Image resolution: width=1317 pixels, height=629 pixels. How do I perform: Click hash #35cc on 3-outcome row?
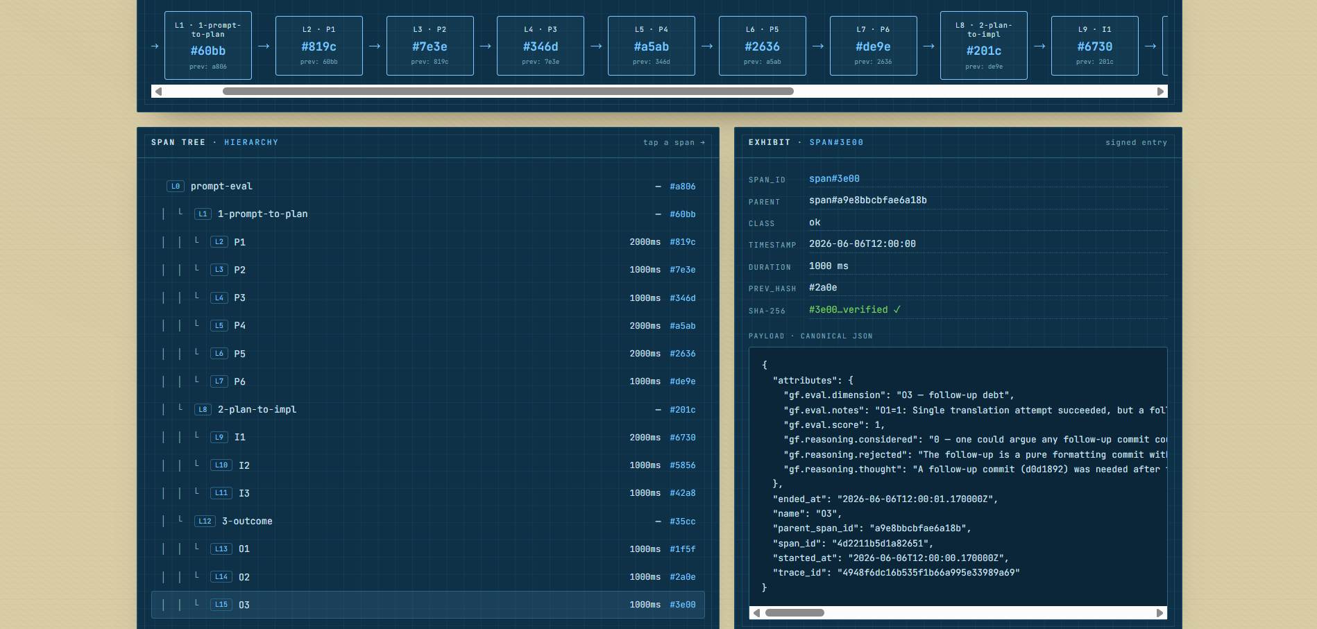[683, 522]
